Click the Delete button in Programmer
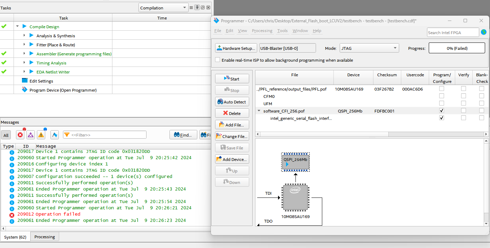 [232, 113]
